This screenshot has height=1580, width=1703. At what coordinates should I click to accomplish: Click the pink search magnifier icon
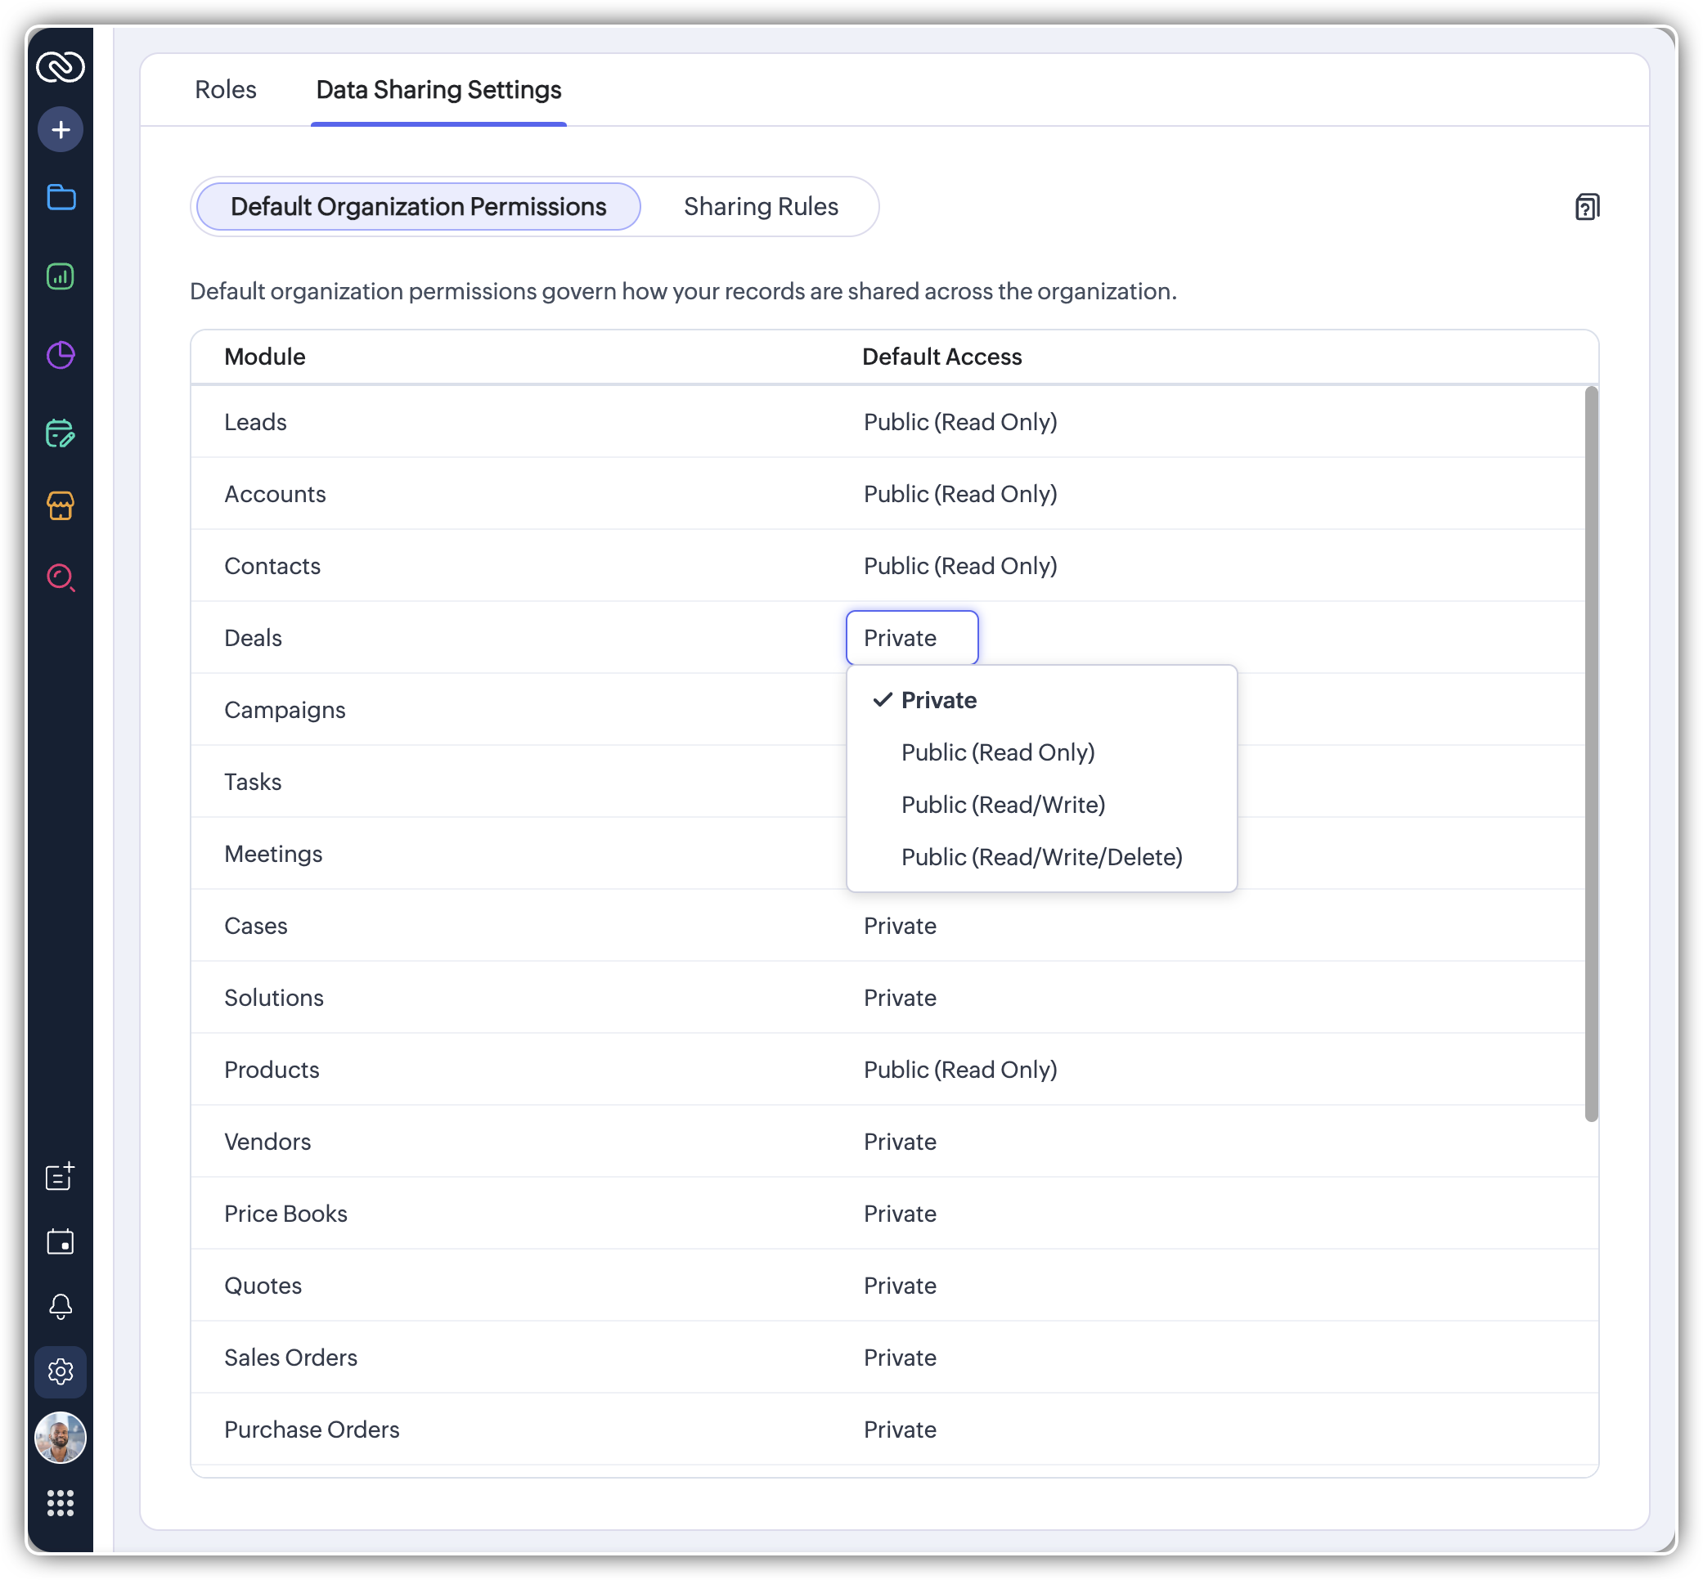coord(60,578)
